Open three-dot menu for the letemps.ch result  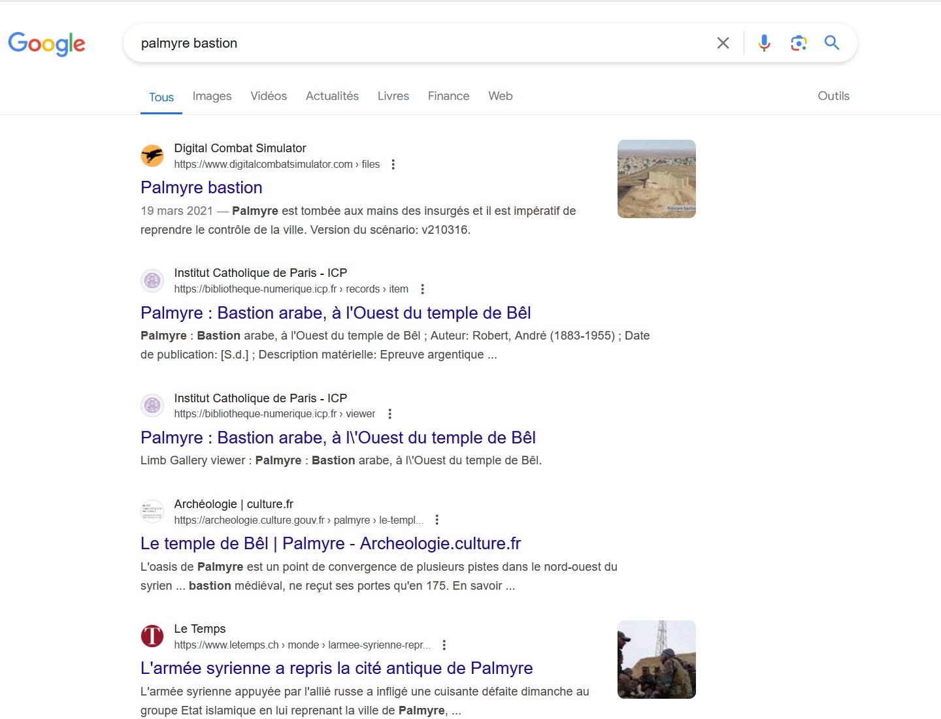444,645
